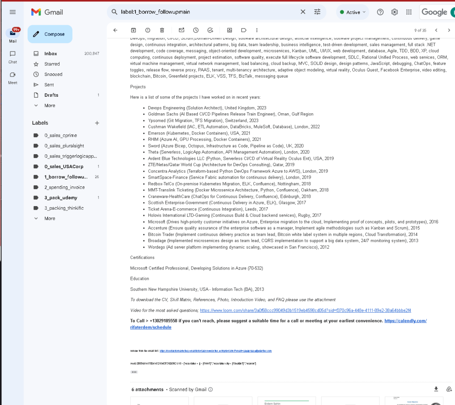The height and width of the screenshot is (405, 455).
Task: Click the 'Education' heading text
Action: (x=140, y=278)
